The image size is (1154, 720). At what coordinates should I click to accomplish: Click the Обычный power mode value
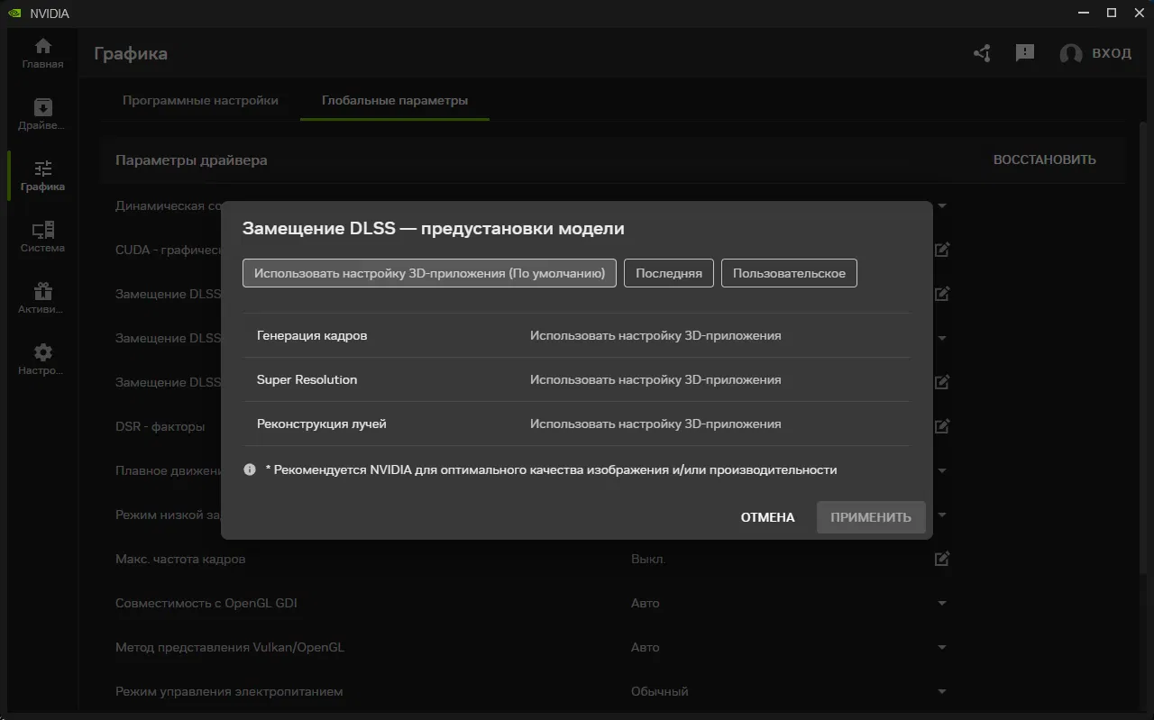click(660, 691)
